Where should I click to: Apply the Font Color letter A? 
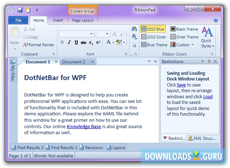tap(108, 42)
